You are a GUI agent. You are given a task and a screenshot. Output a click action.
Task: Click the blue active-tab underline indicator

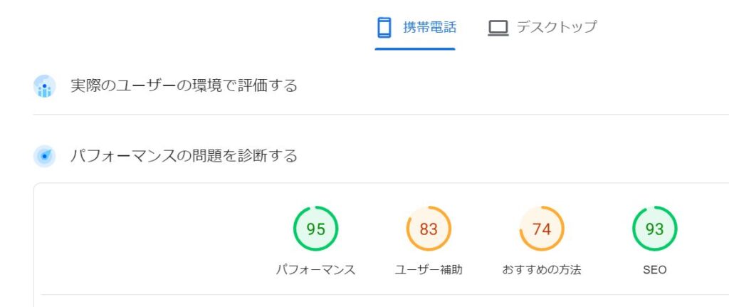pos(415,48)
